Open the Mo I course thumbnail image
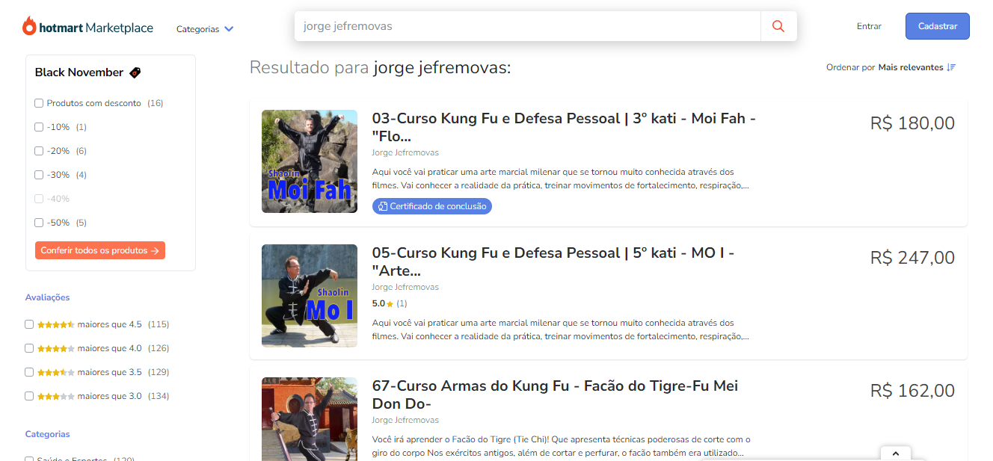993x461 pixels. tap(310, 296)
